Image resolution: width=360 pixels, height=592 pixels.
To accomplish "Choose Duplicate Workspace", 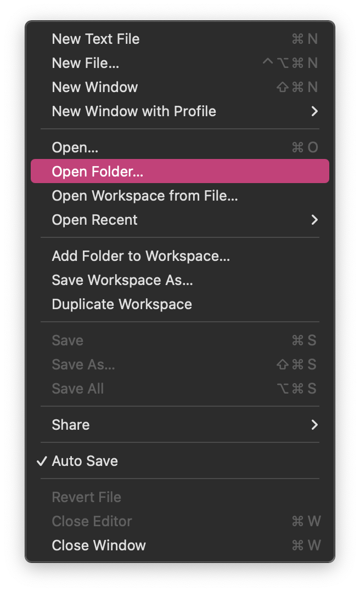I will (x=121, y=304).
